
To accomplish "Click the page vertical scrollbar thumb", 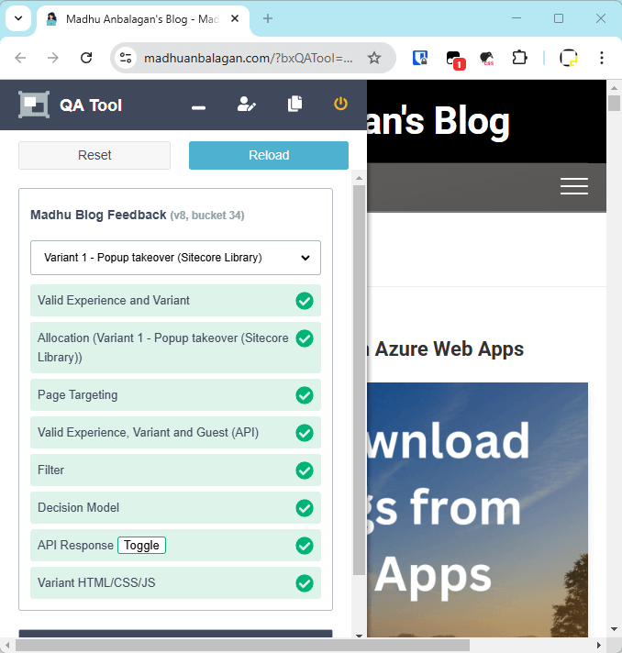I will point(614,103).
